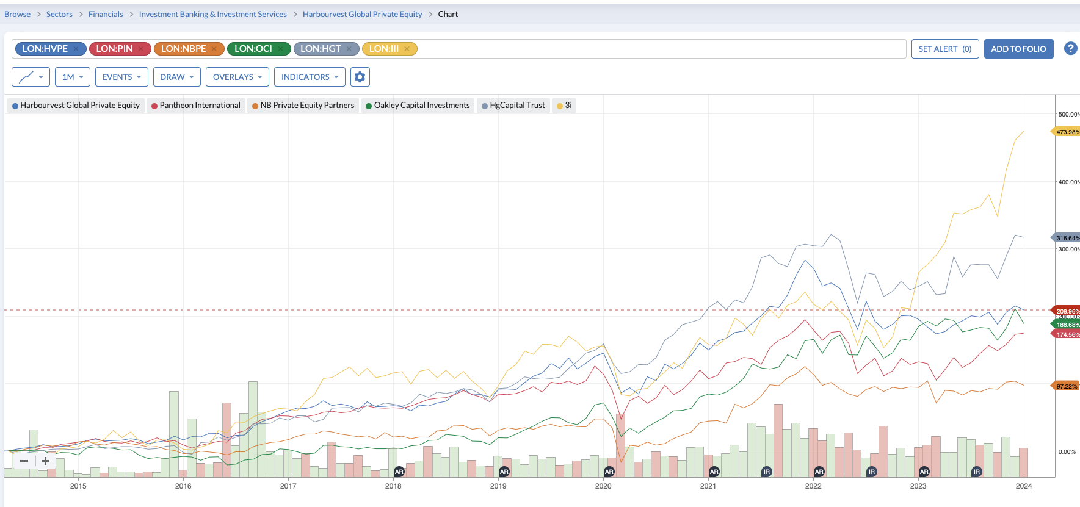
Task: Click the orange 97.22% value label
Action: (x=1066, y=386)
